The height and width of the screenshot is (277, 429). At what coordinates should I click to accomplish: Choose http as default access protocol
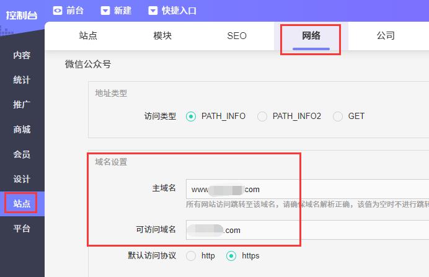click(191, 256)
